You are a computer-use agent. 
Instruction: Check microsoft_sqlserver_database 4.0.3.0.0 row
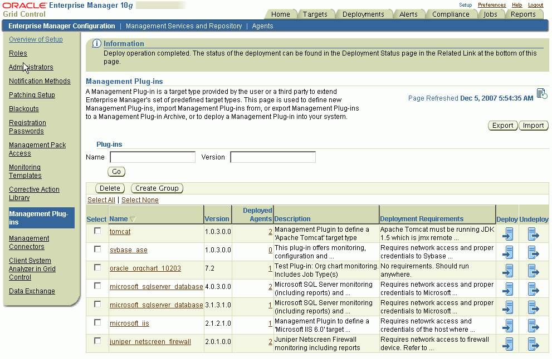pyautogui.click(x=97, y=286)
